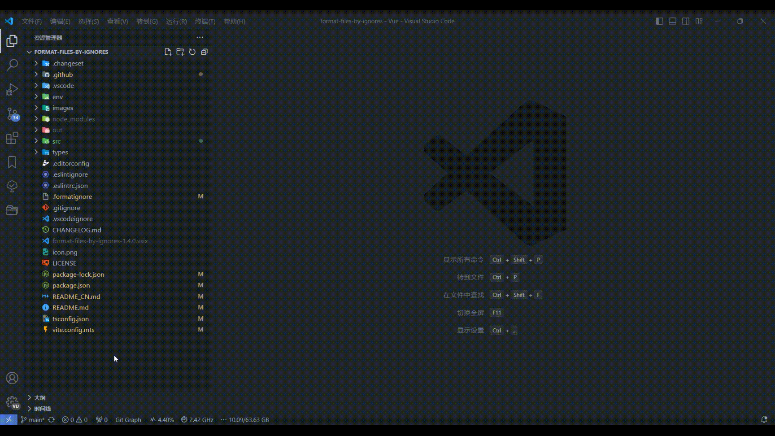The width and height of the screenshot is (775, 436).
Task: Click the 2.42 GHz indicator
Action: tap(197, 420)
